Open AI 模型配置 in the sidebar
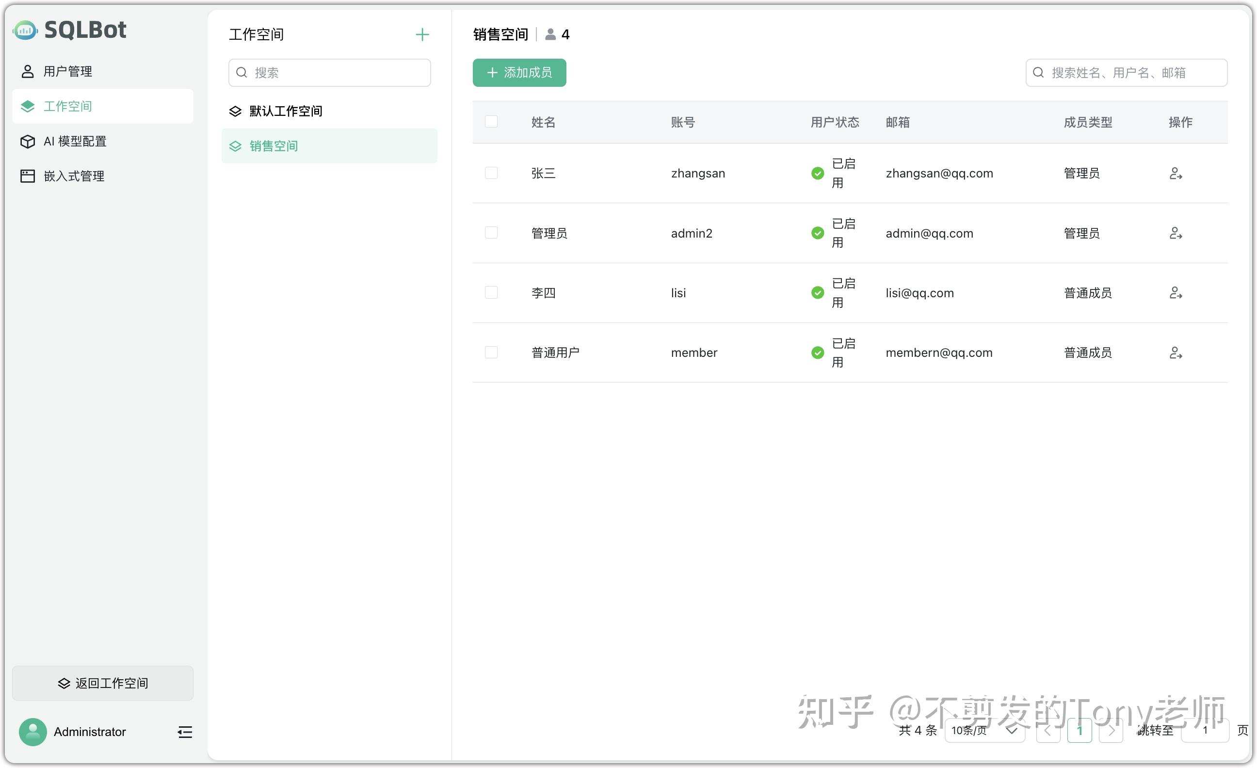Screen dimensions: 1257x768 (x=102, y=141)
